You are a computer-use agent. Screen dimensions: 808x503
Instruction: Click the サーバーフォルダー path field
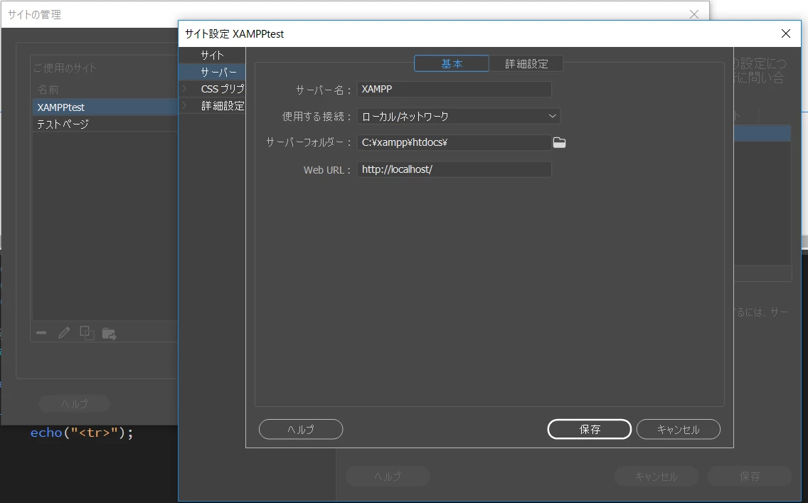tap(454, 142)
